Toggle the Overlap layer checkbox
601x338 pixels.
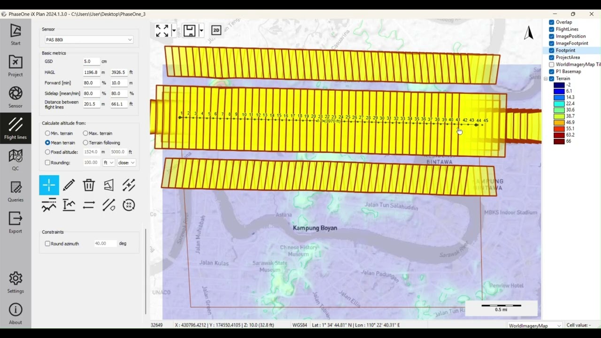(x=552, y=22)
